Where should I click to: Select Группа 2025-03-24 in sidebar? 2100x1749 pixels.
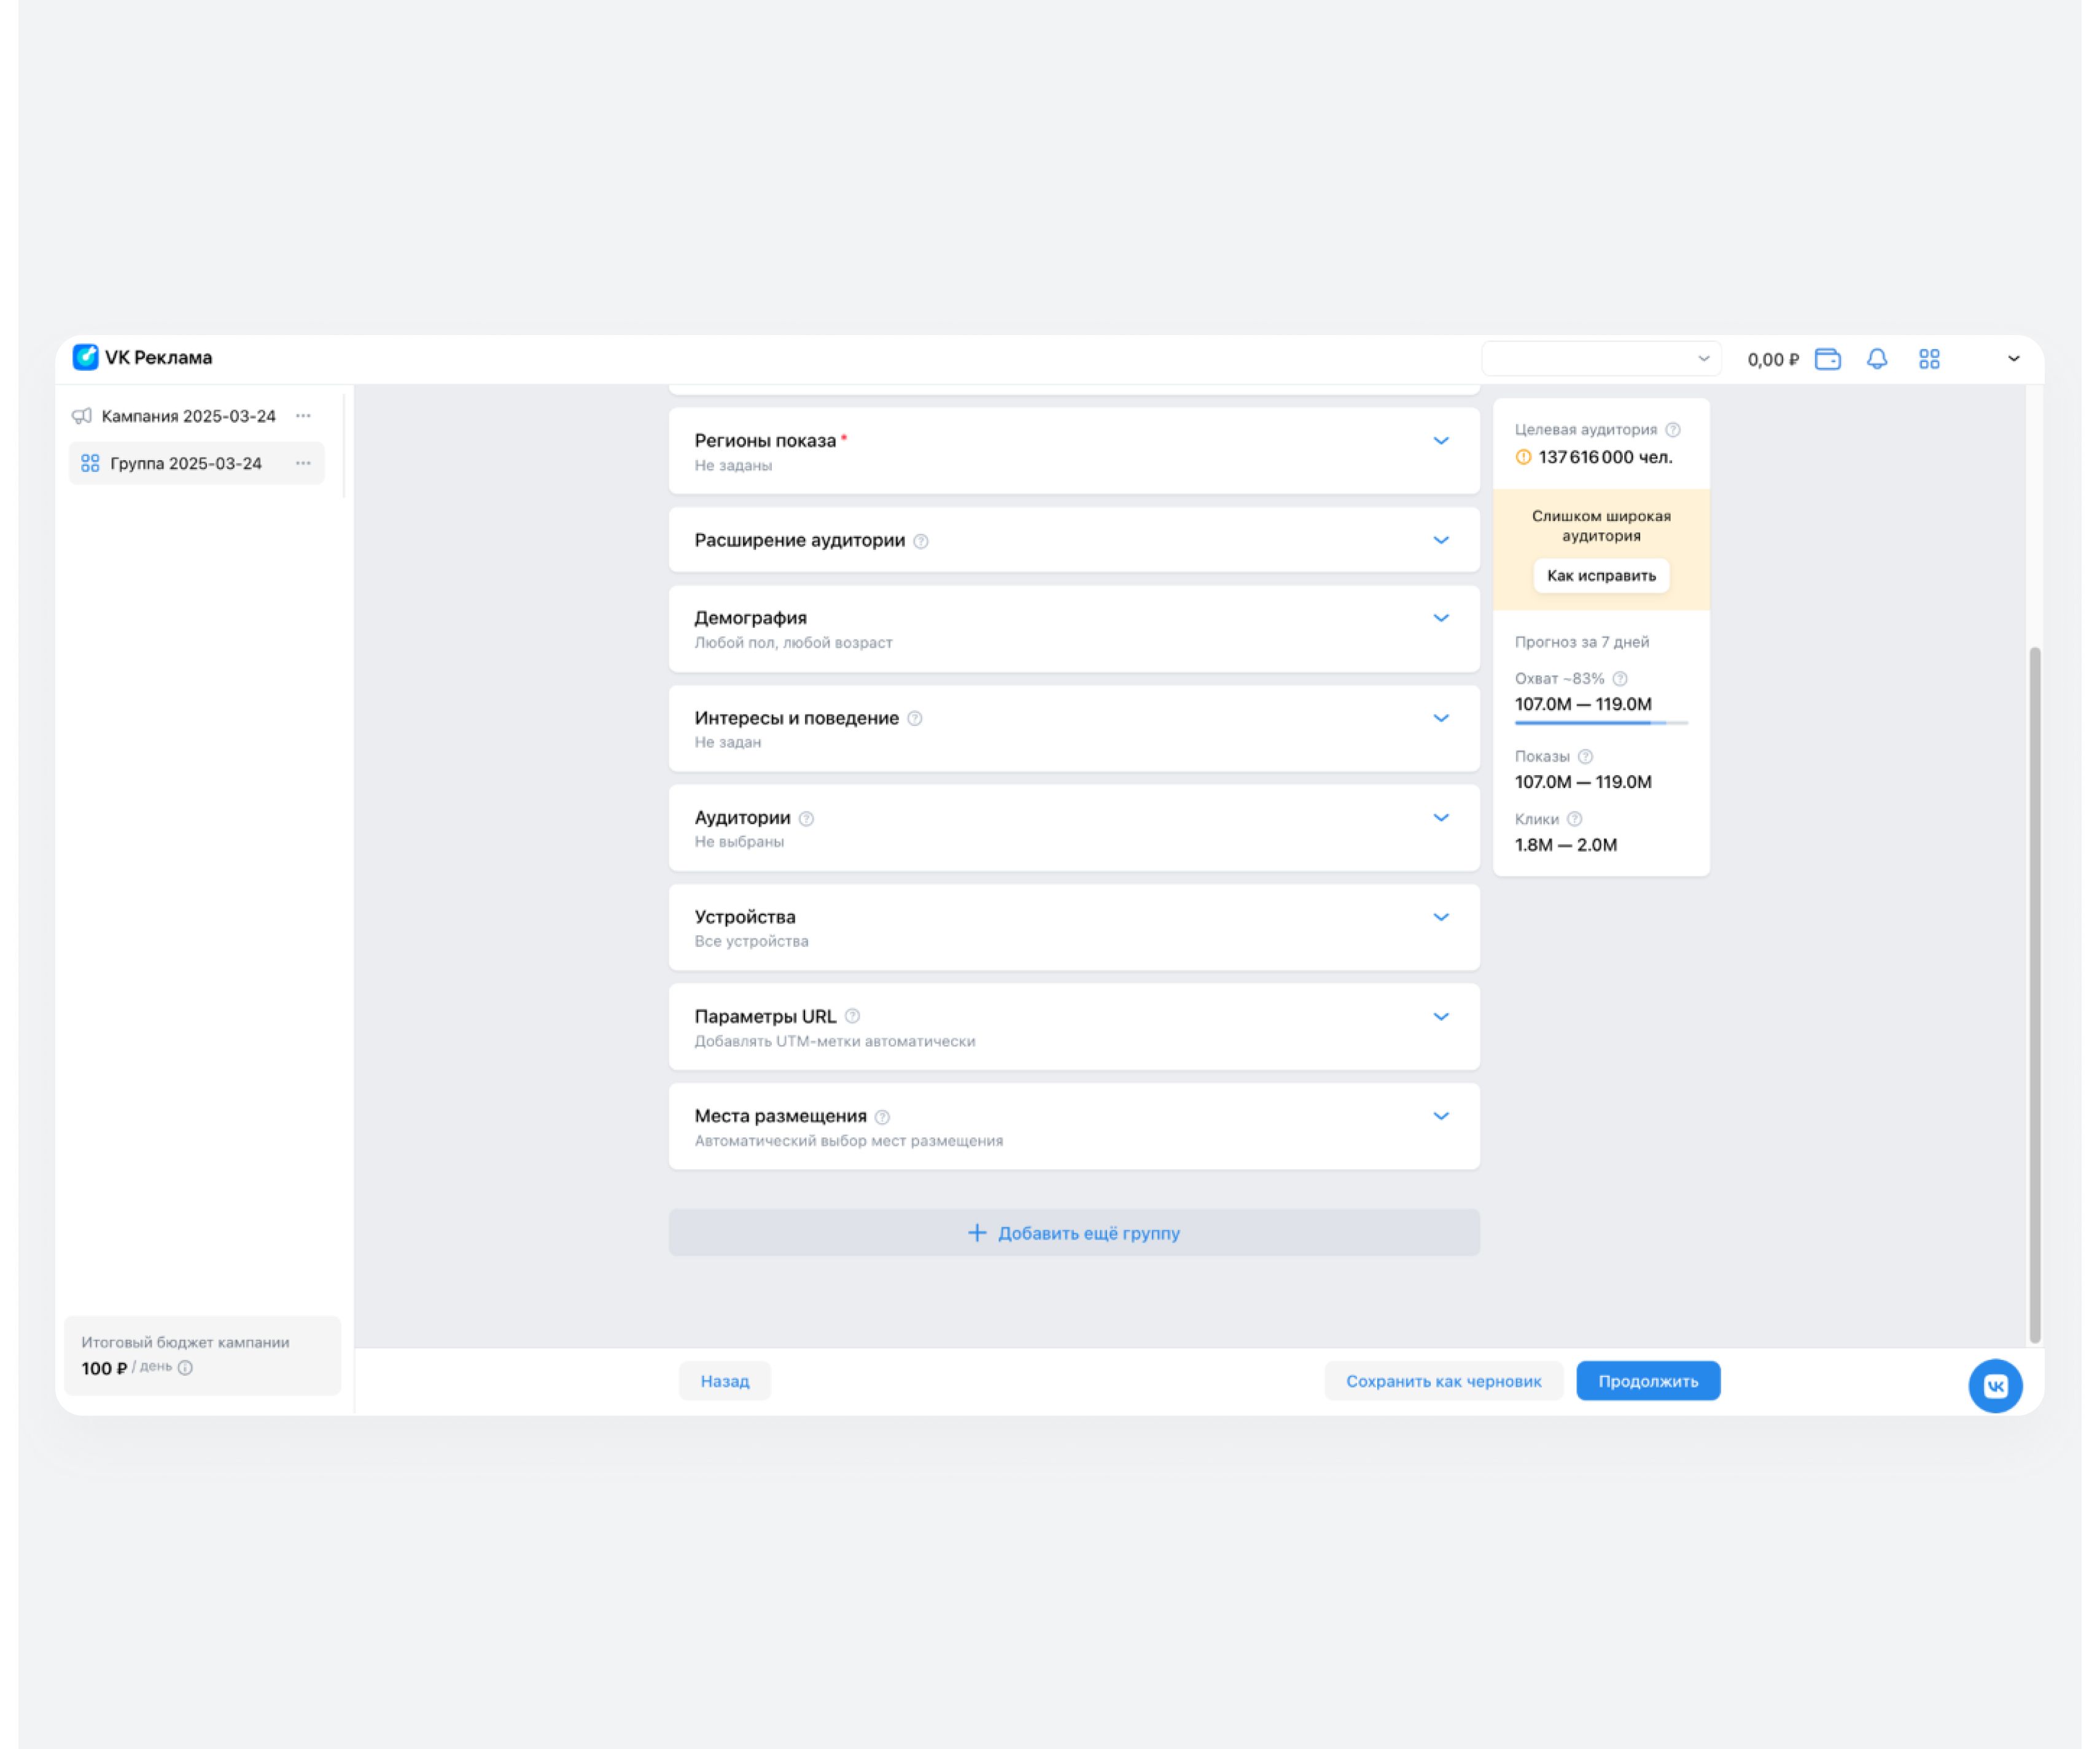pos(185,463)
